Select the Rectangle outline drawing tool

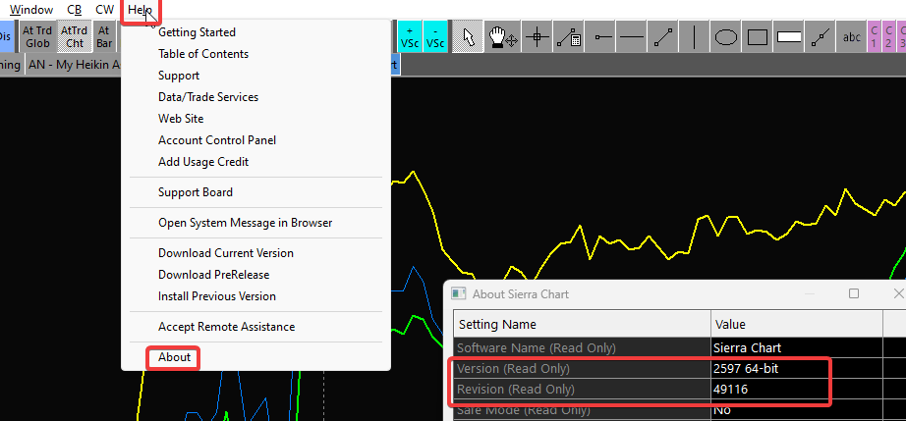758,37
